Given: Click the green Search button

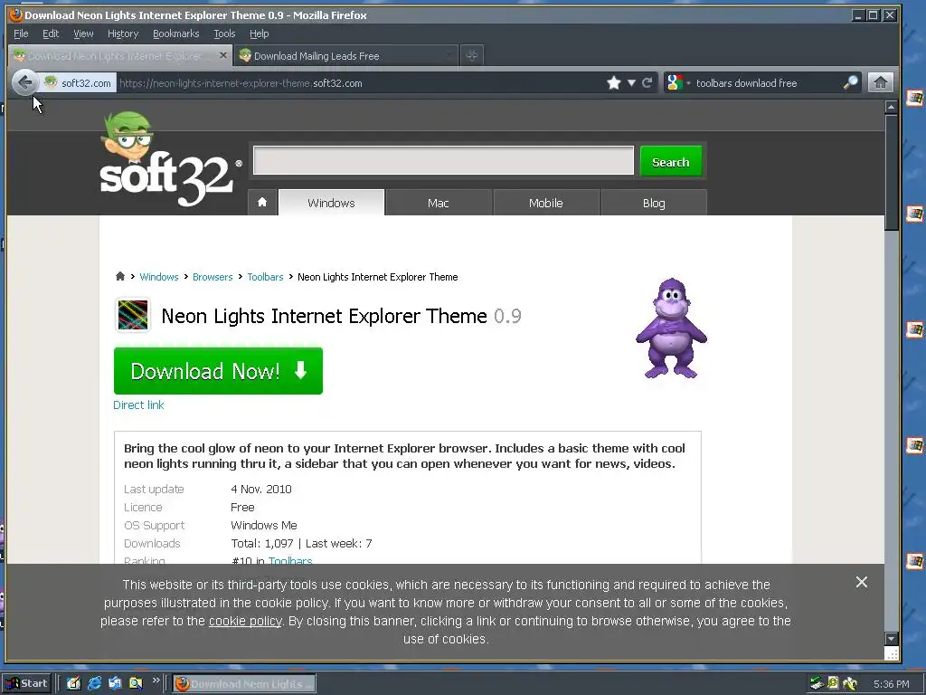Looking at the screenshot, I should click(671, 162).
